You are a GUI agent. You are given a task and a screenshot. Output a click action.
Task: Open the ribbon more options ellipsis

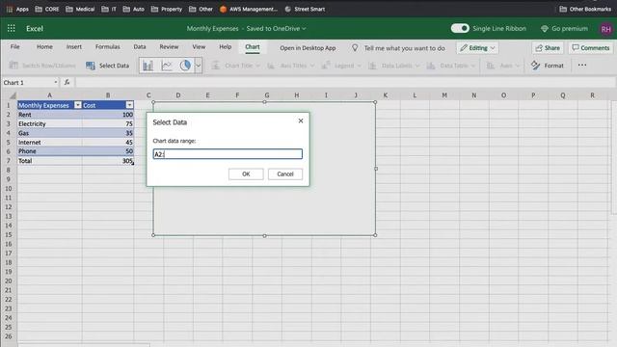point(582,66)
